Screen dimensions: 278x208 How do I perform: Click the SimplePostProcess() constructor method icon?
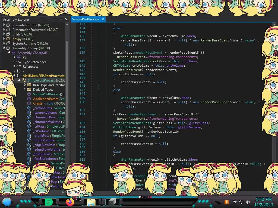pyautogui.click(x=29, y=94)
